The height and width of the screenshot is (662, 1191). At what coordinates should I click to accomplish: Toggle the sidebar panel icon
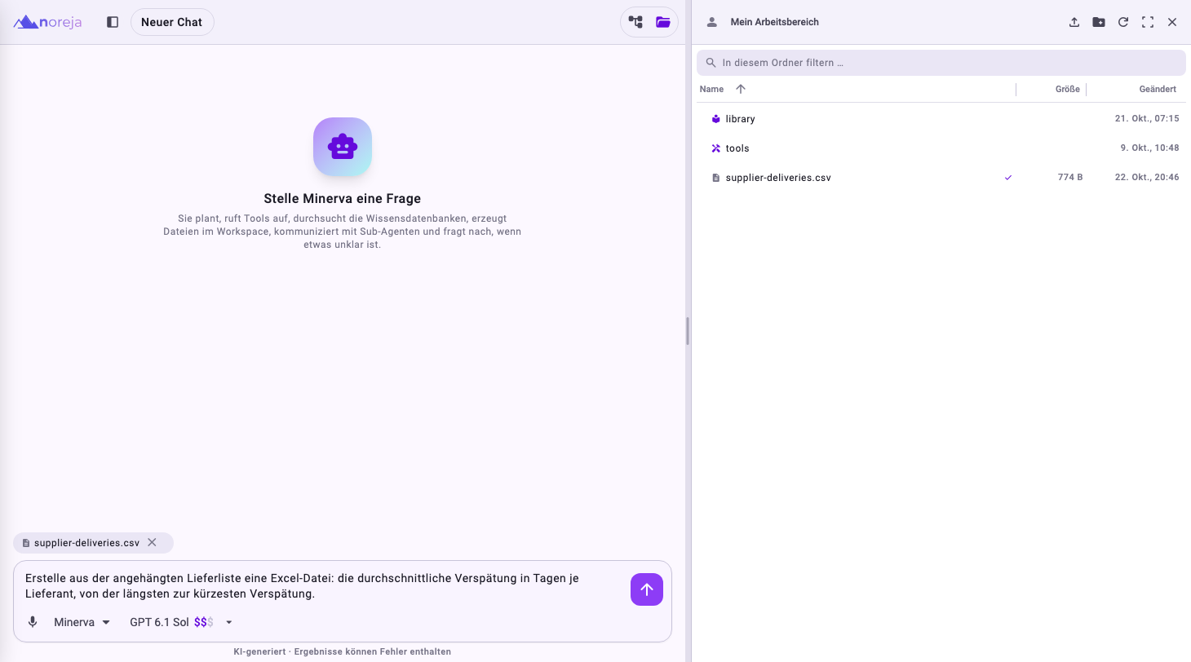tap(113, 22)
